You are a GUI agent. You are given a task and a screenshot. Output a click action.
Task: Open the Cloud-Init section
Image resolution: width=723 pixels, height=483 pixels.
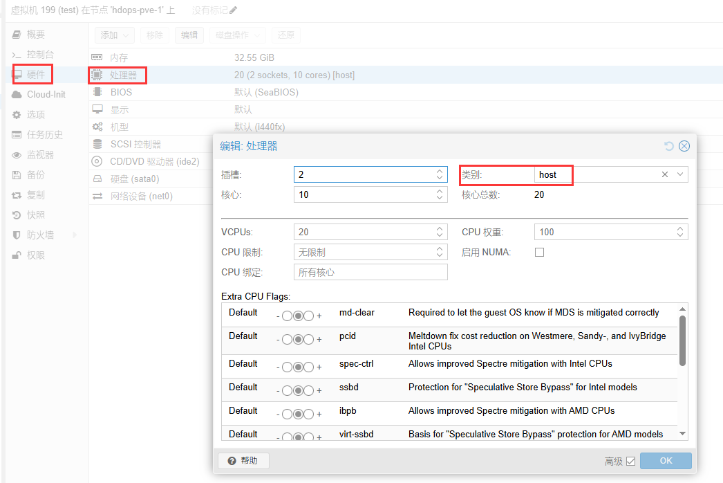(46, 94)
